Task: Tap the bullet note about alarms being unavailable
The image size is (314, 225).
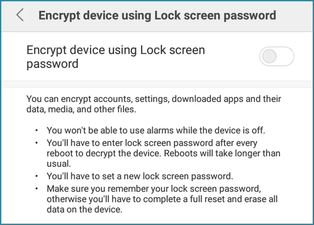Action: click(155, 131)
